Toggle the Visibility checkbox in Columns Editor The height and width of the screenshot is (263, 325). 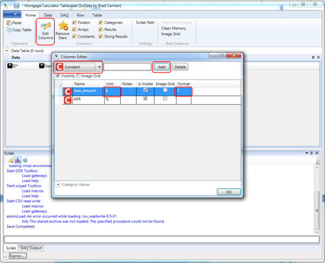pos(58,76)
